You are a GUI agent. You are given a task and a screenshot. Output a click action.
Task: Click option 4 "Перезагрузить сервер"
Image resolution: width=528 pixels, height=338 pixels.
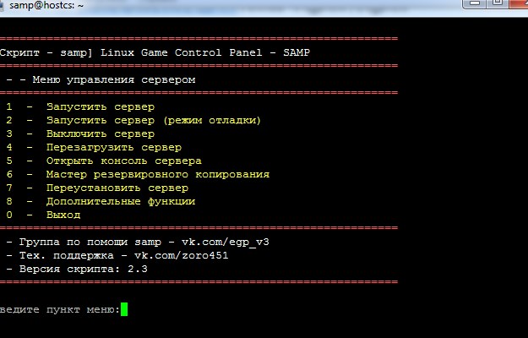click(114, 147)
